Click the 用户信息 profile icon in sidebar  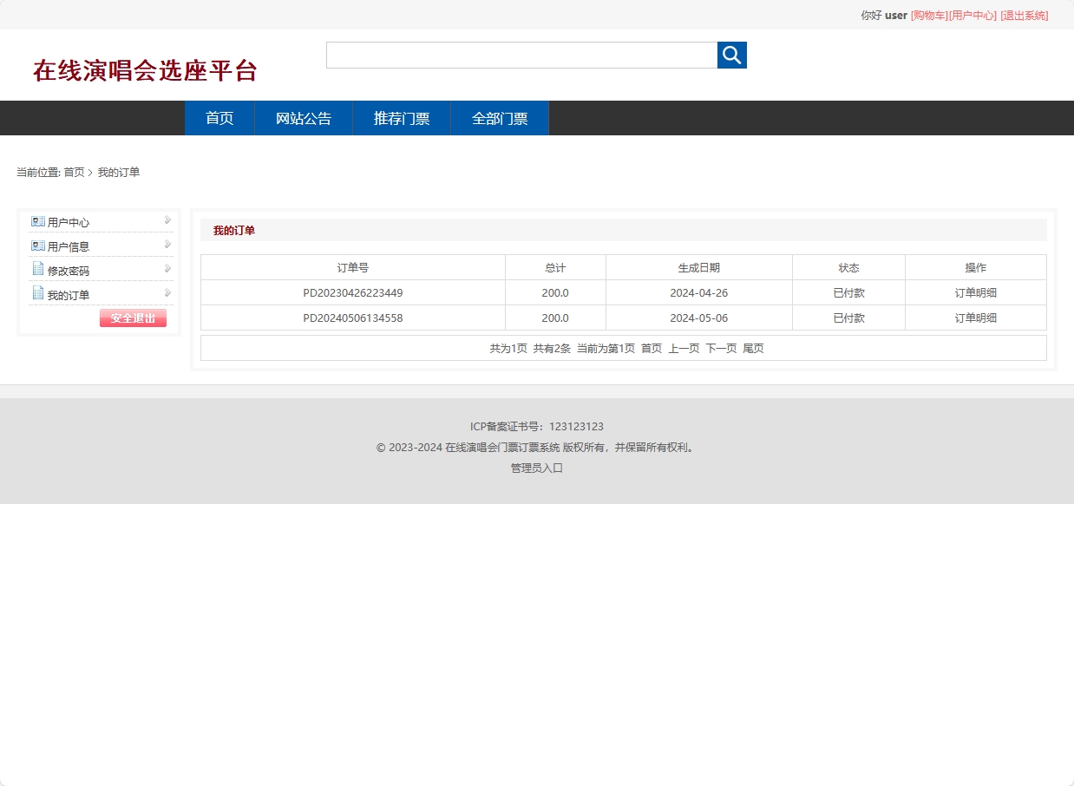pyautogui.click(x=37, y=246)
